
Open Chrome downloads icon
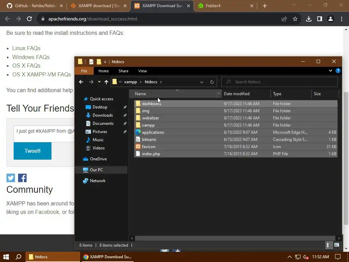[x=309, y=19]
